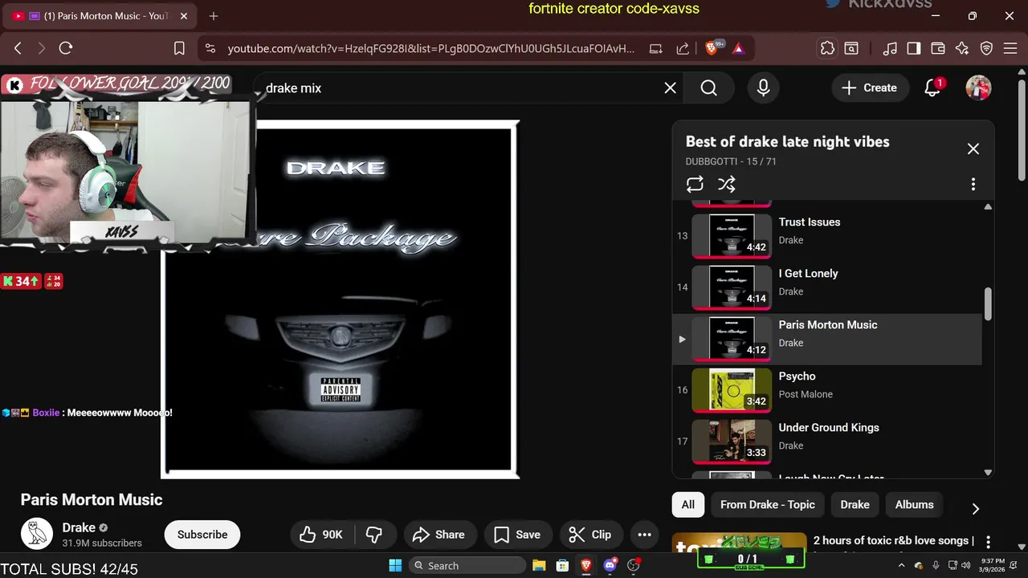Open the Create menu
The image size is (1028, 578).
869,88
